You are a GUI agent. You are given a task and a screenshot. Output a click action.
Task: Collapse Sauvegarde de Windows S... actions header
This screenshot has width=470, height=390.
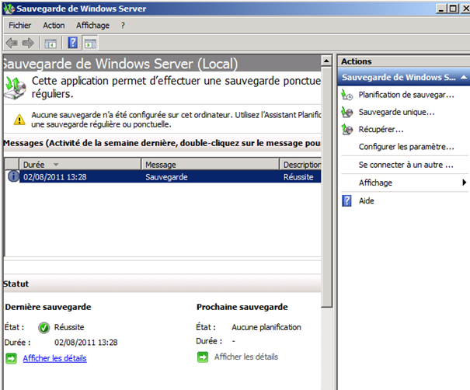coord(464,78)
